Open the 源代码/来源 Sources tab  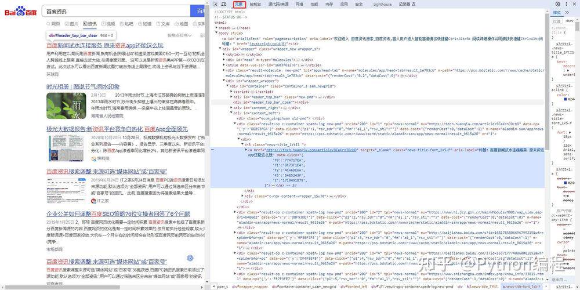click(278, 5)
